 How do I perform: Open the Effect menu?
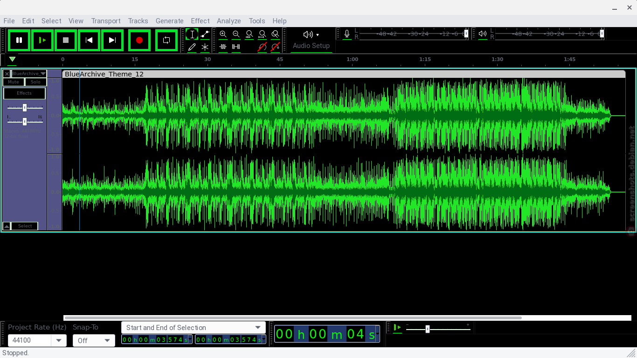click(x=201, y=21)
